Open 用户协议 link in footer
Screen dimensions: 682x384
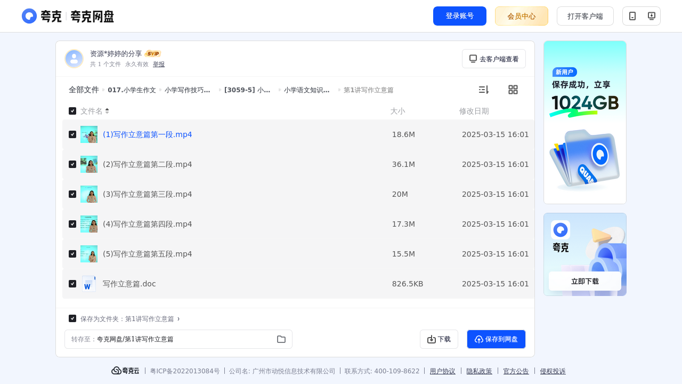coord(443,371)
